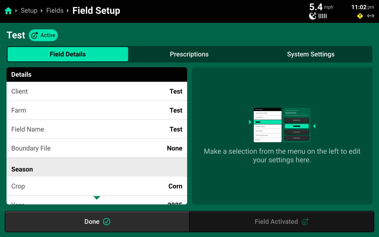Tap the Field Activated target icon
This screenshot has height=237, width=379.
(x=305, y=222)
